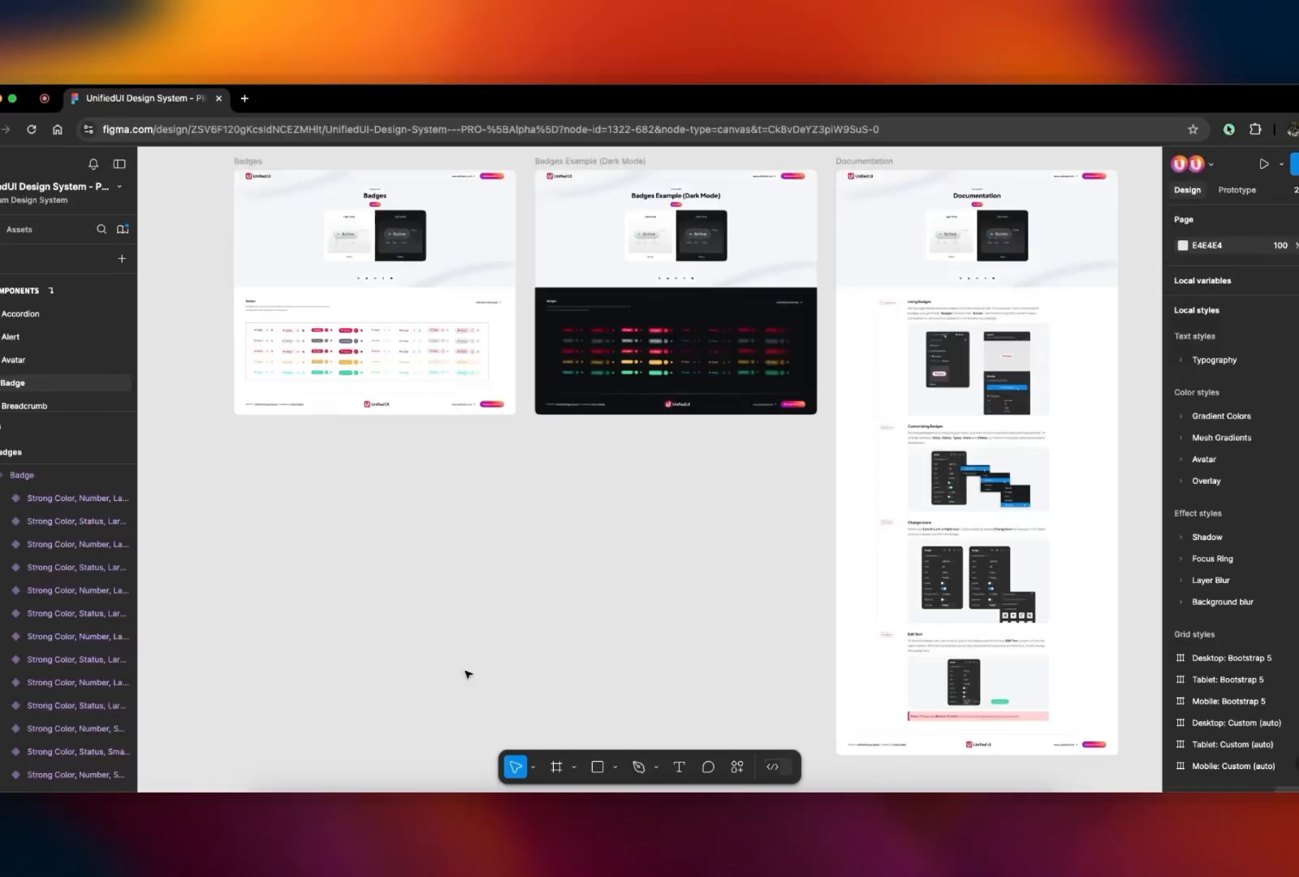Choose the Rectangle shape tool
1299x877 pixels.
point(598,767)
